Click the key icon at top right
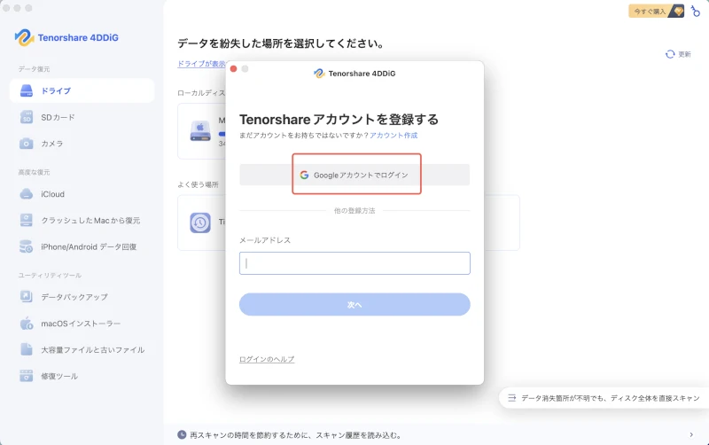This screenshot has height=445, width=709. coord(696,11)
